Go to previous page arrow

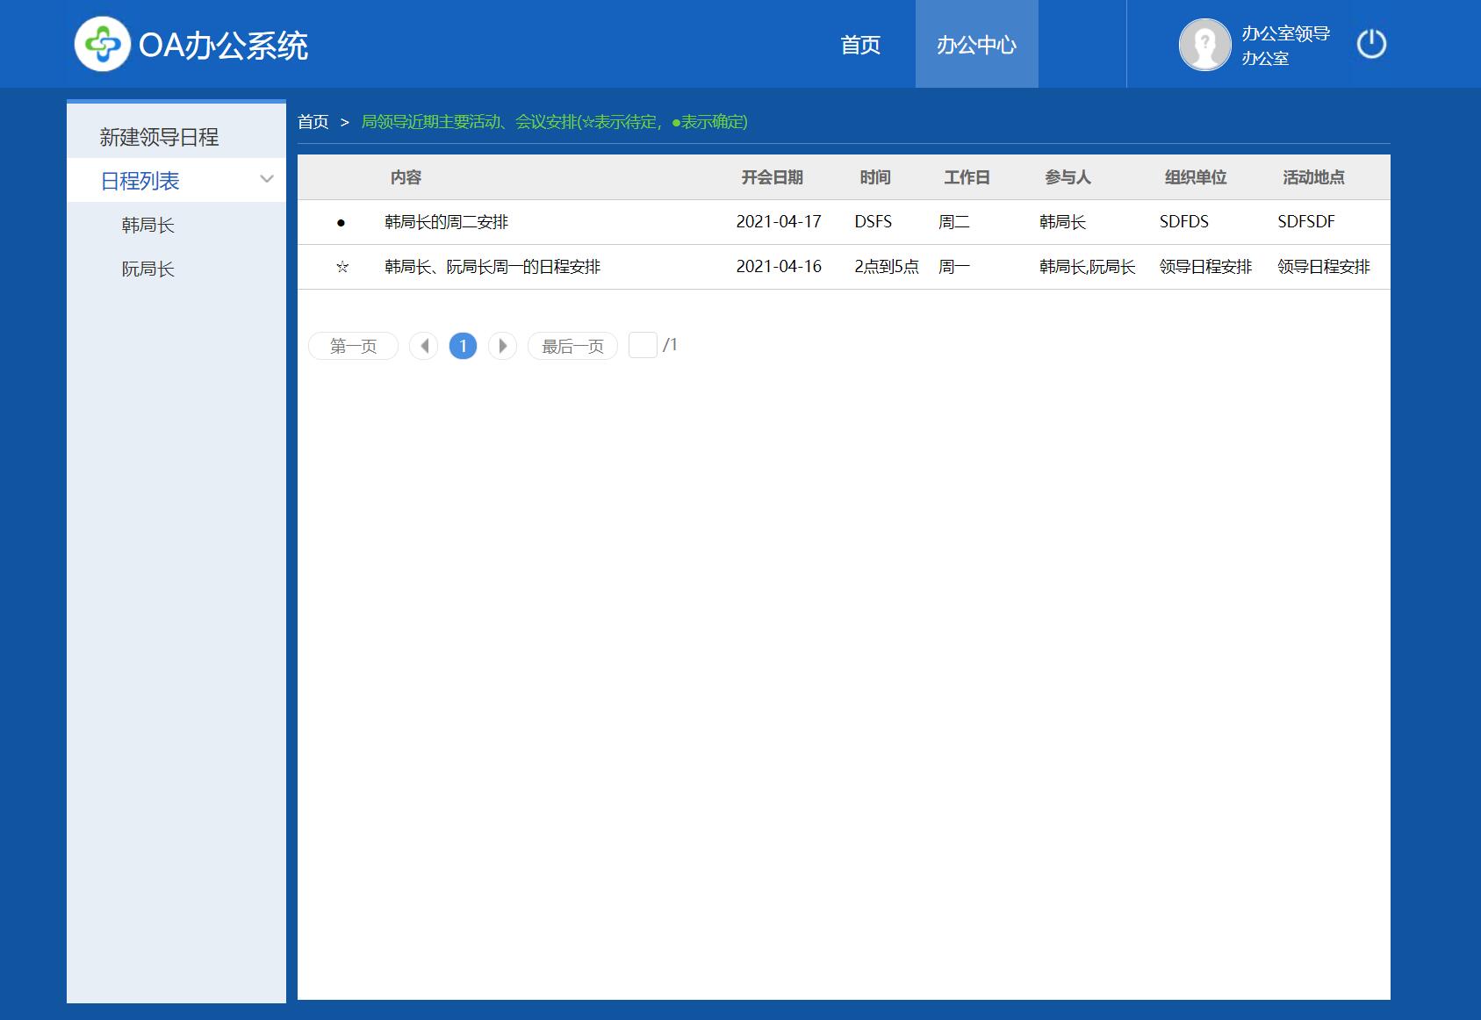[x=424, y=346]
